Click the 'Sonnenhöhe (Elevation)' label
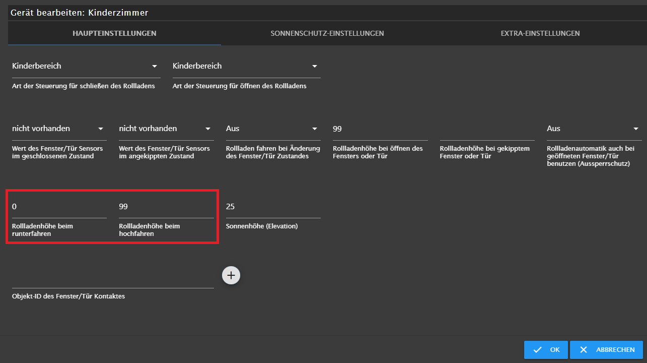The width and height of the screenshot is (647, 363). tap(262, 226)
